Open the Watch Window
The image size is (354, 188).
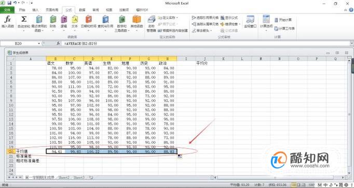point(250,22)
